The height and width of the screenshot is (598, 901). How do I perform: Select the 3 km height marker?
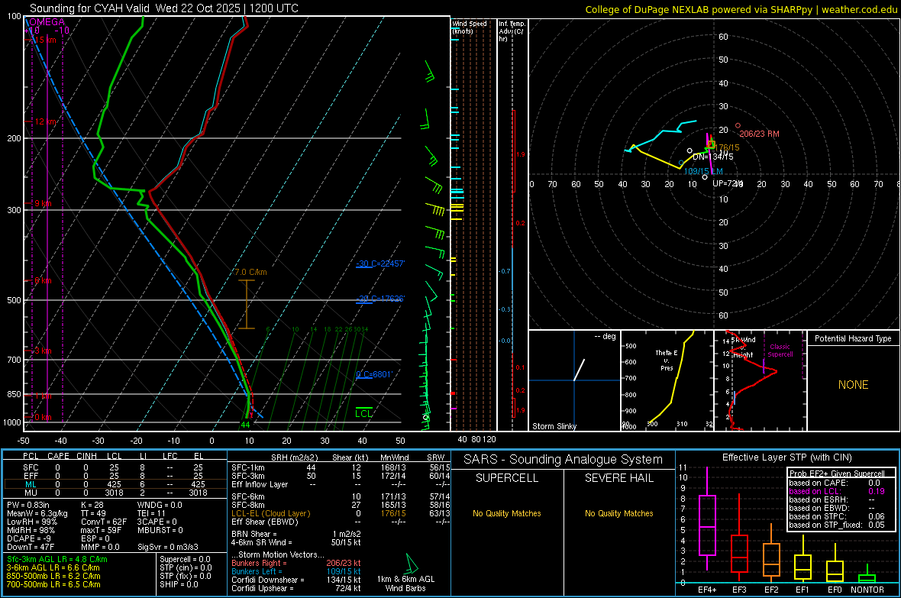tap(43, 351)
